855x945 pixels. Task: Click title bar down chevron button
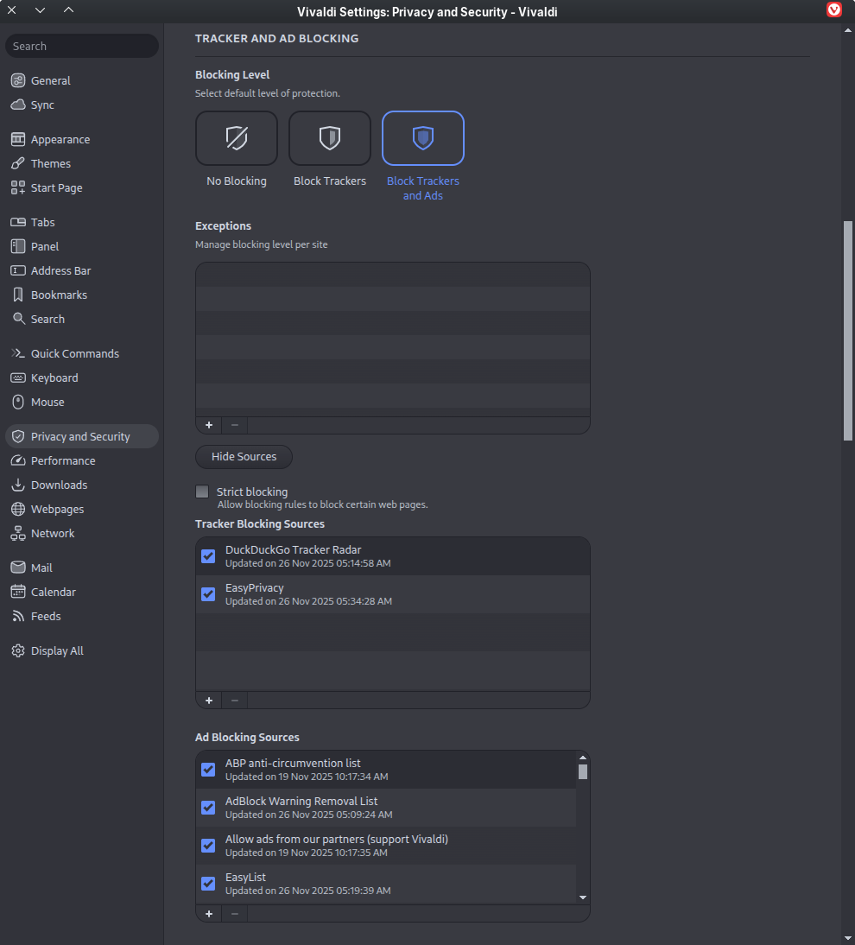pos(41,10)
